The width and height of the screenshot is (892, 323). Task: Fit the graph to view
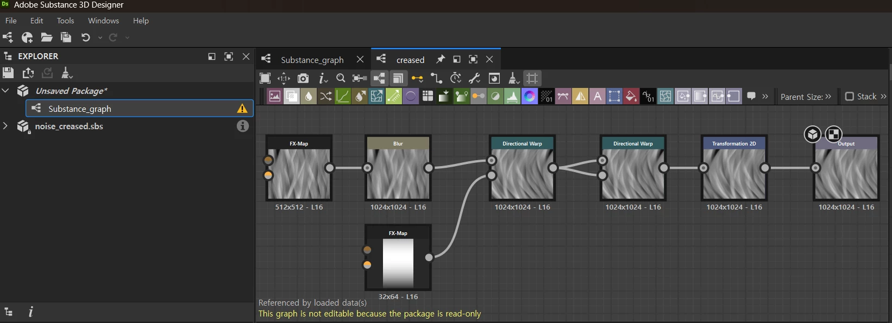point(265,78)
